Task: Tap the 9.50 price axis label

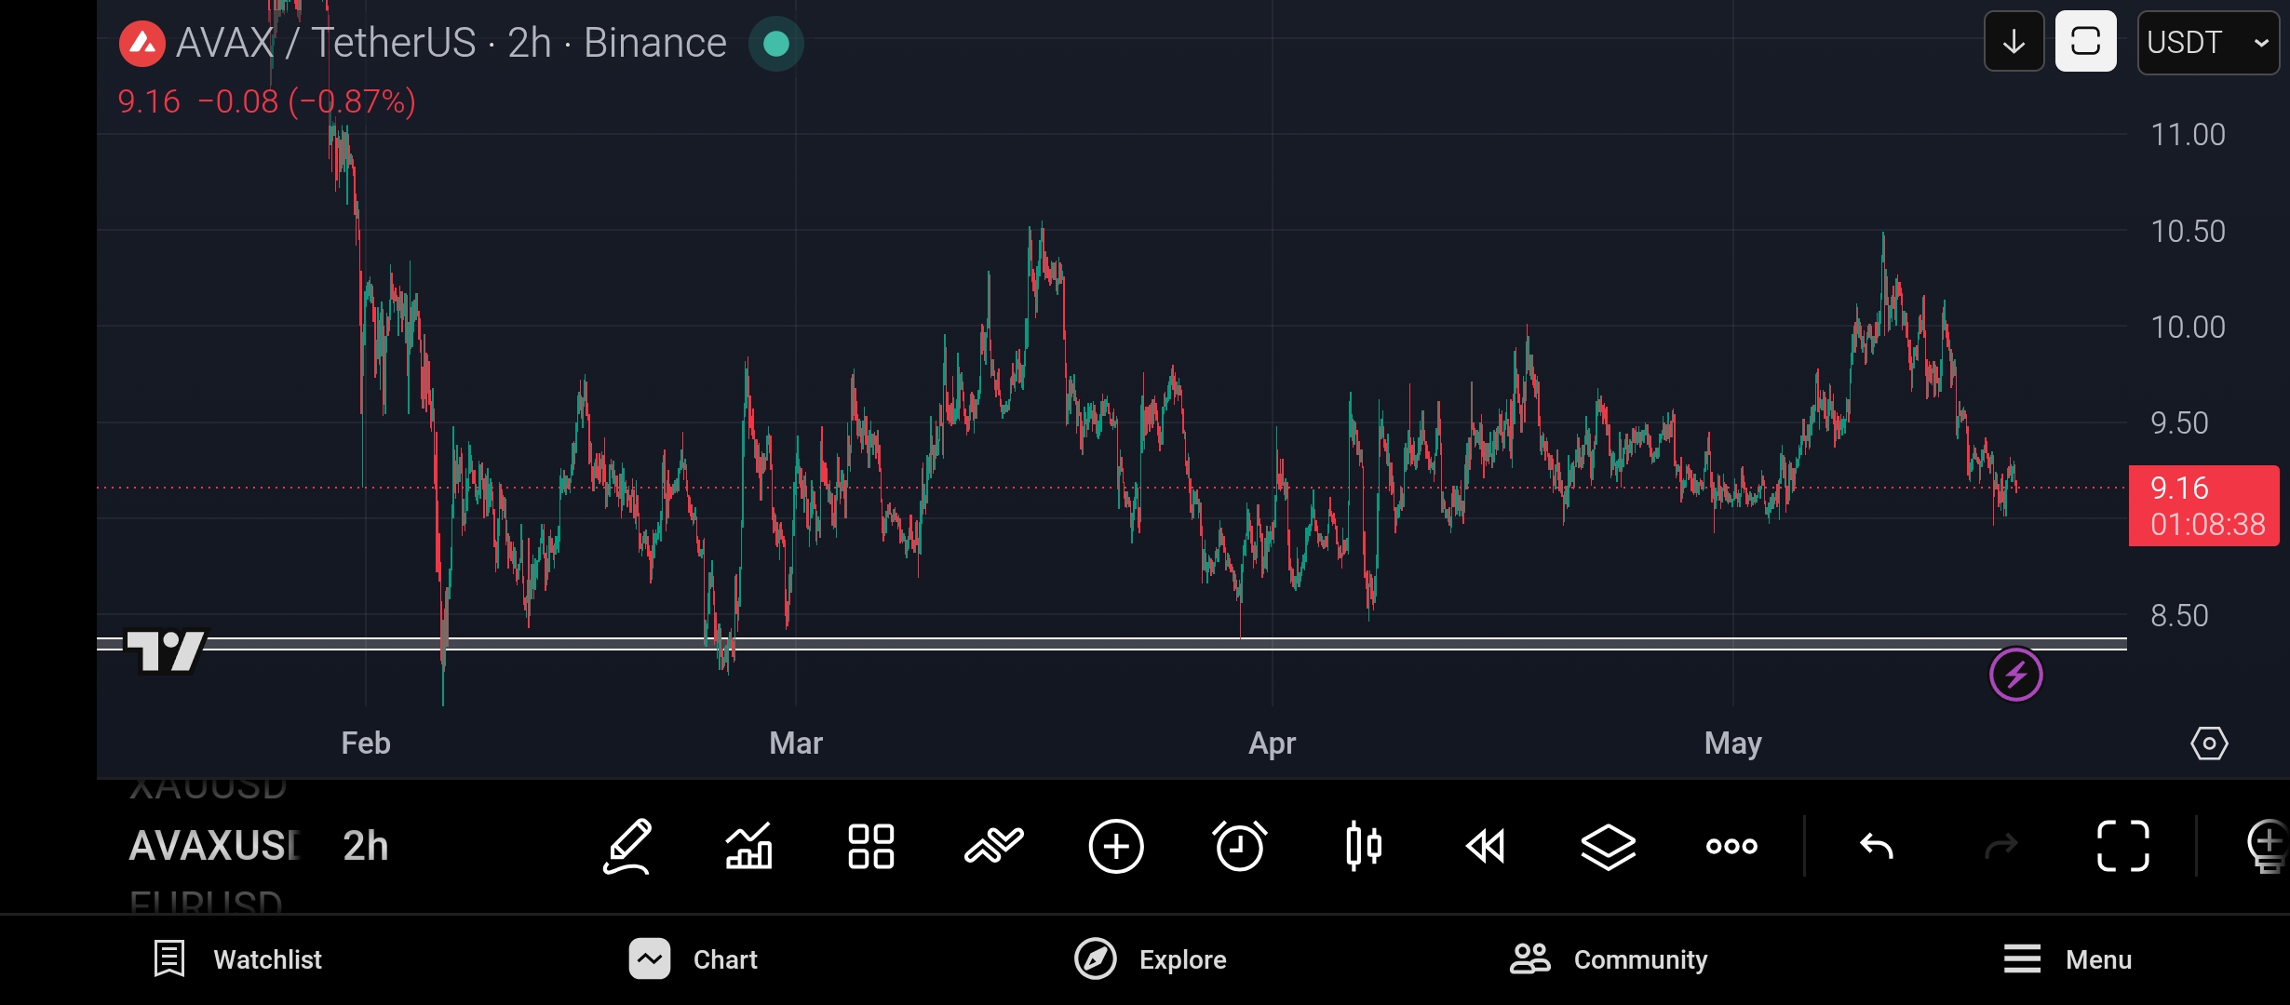Action: pyautogui.click(x=2179, y=423)
